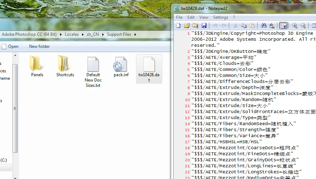The image size is (316, 179).
Task: Click the Find binoculars icon
Action: click(x=264, y=26)
